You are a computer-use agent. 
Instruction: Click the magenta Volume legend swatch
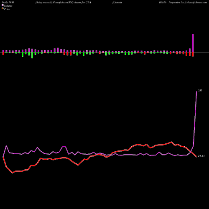tap(3, 5)
